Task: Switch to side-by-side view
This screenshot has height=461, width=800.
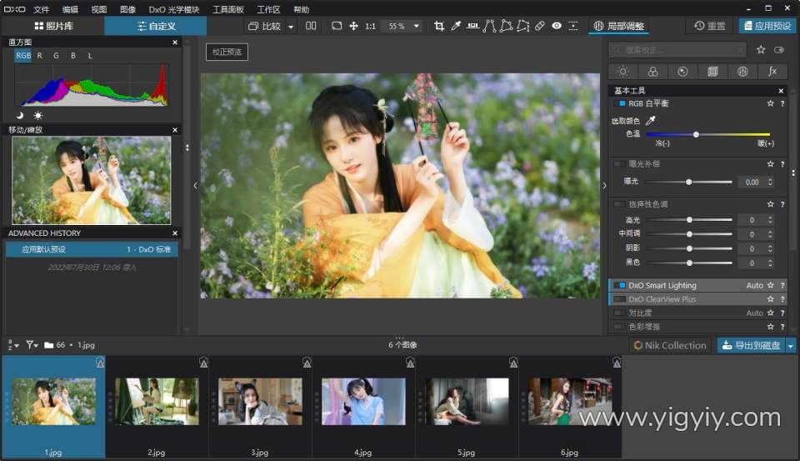Action: point(311,26)
